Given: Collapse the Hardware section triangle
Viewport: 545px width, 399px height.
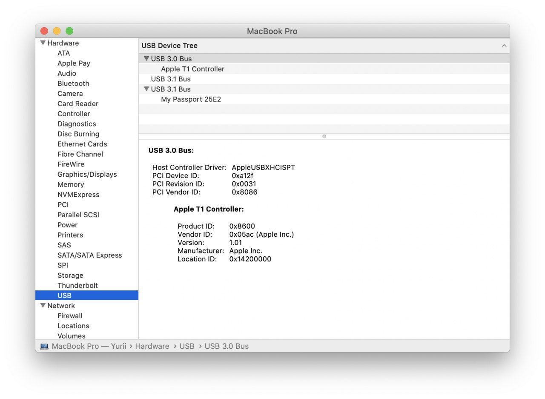Looking at the screenshot, I should coord(43,43).
